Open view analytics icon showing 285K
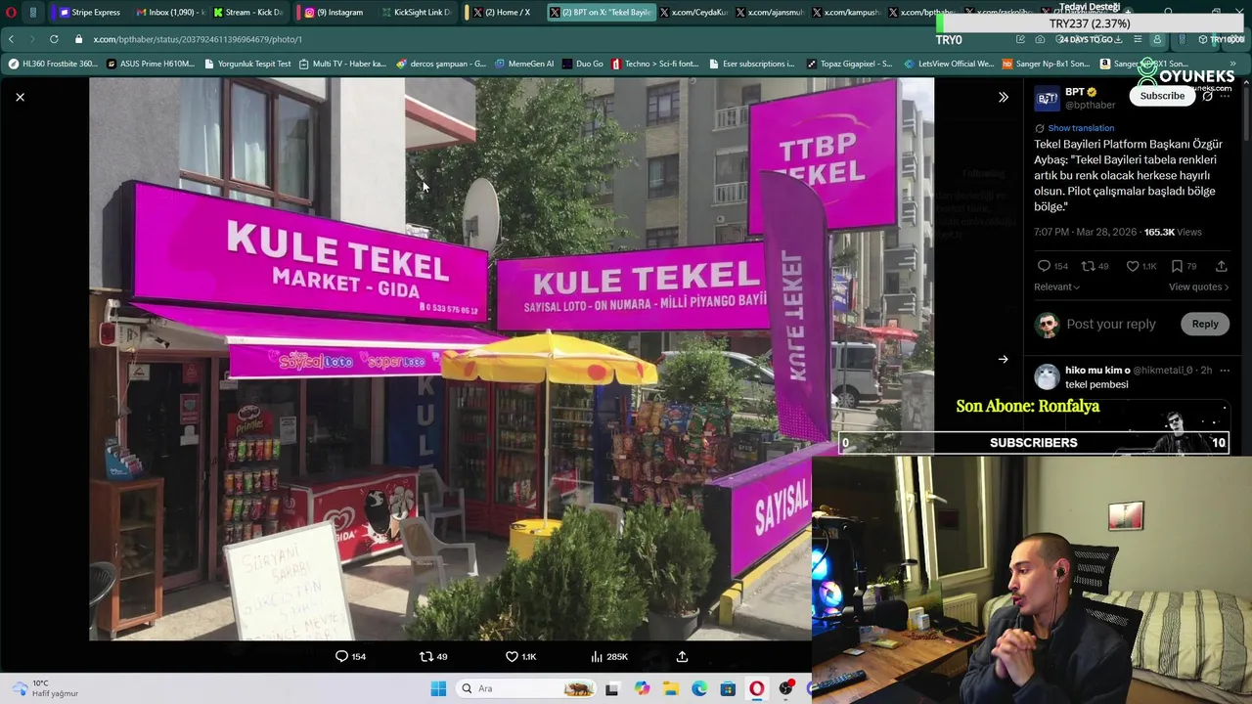The height and width of the screenshot is (704, 1252). click(x=608, y=657)
